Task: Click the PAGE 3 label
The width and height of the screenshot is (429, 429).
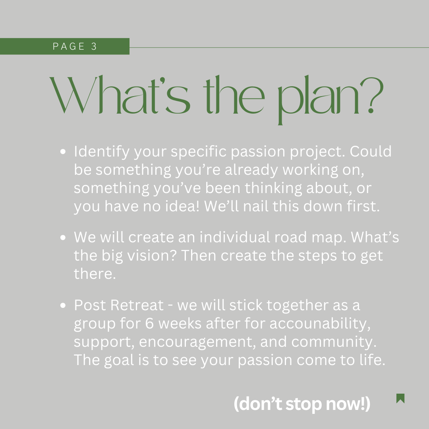Action: (x=75, y=46)
